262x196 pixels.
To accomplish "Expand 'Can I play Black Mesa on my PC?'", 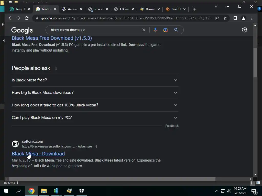I will [95, 118].
